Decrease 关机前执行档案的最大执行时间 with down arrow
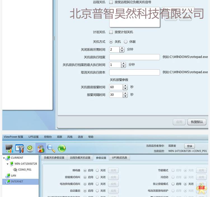Screen dimensions: 210x197 pos(123,66)
